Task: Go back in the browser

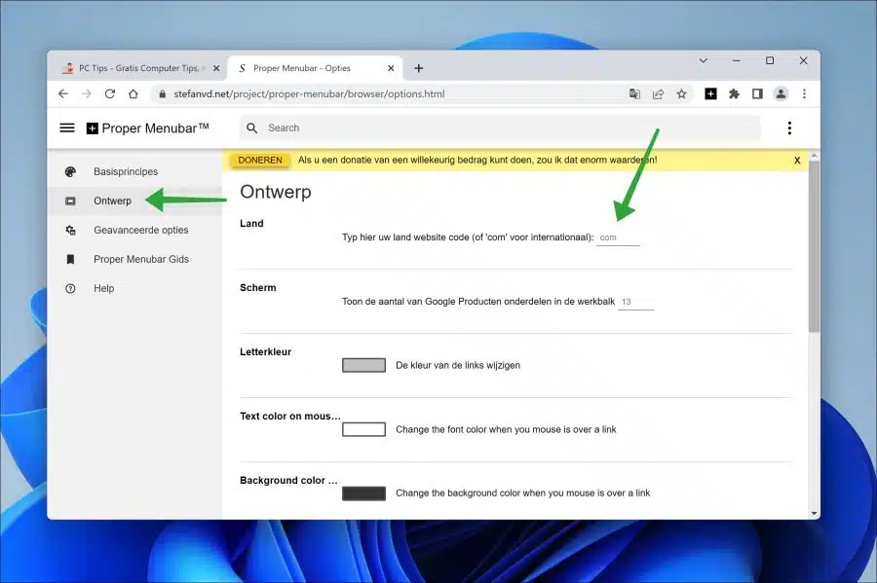Action: (63, 93)
